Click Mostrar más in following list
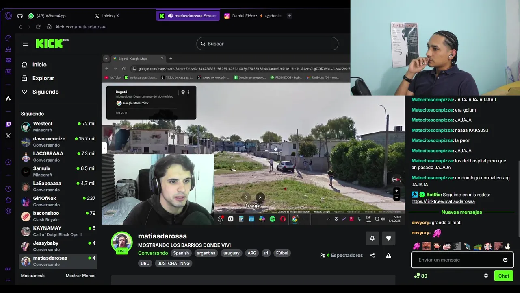Viewport: 520px width, 293px height. pyautogui.click(x=33, y=276)
